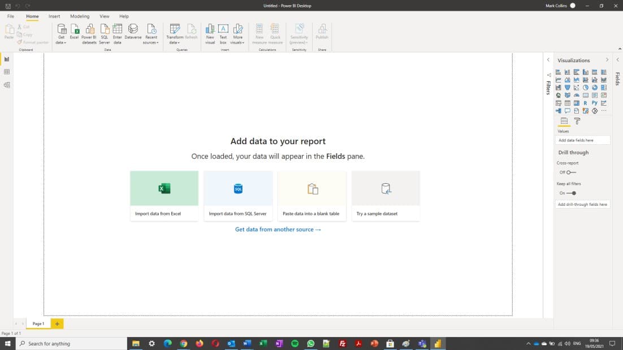Open the Windows Start menu
The width and height of the screenshot is (623, 350).
click(x=7, y=344)
